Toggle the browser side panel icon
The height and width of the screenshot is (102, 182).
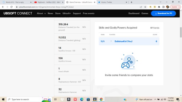(x=163, y=7)
